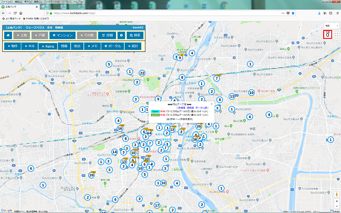Click the home icon in the map toolbar
341x213 pixels.
9,35
